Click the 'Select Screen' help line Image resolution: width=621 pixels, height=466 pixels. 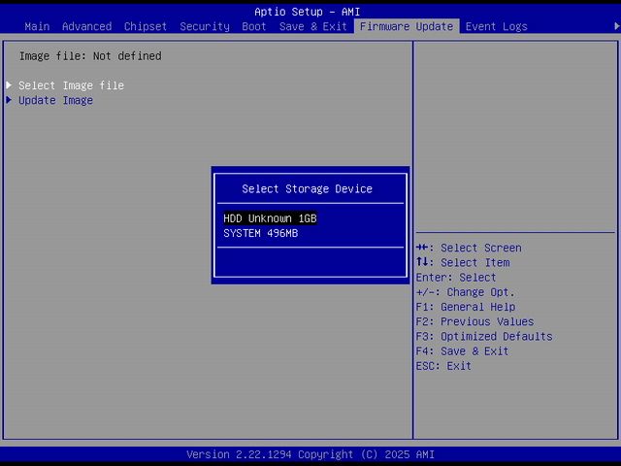coord(469,249)
